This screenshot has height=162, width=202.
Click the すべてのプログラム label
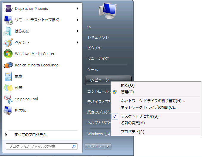[30, 135]
